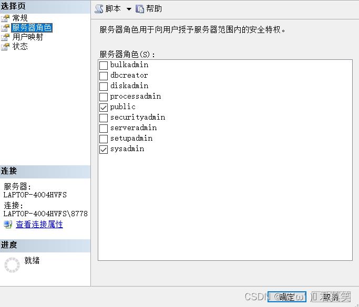Select the public role list row

[x=123, y=107]
